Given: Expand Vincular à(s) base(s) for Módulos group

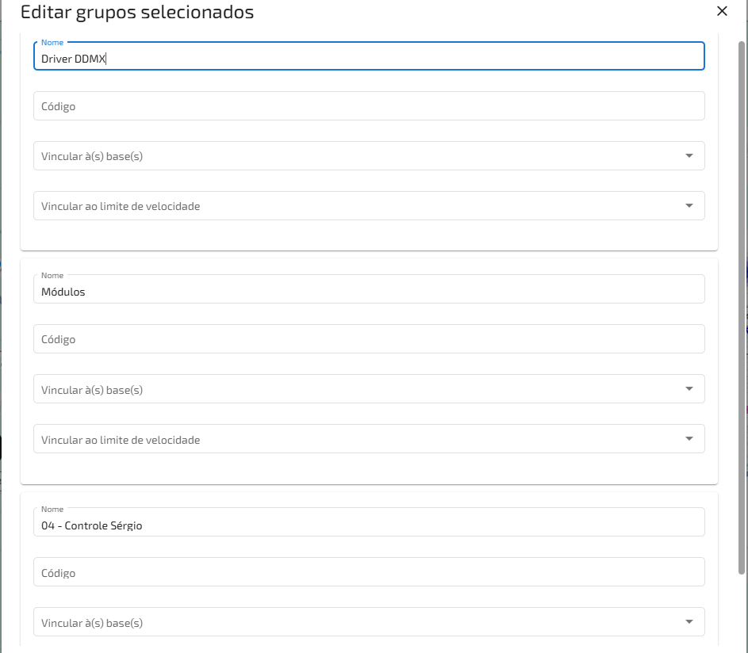Looking at the screenshot, I should 369,389.
